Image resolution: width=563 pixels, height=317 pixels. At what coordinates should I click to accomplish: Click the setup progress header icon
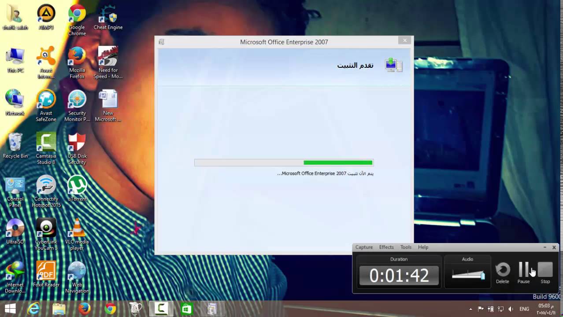tap(393, 65)
